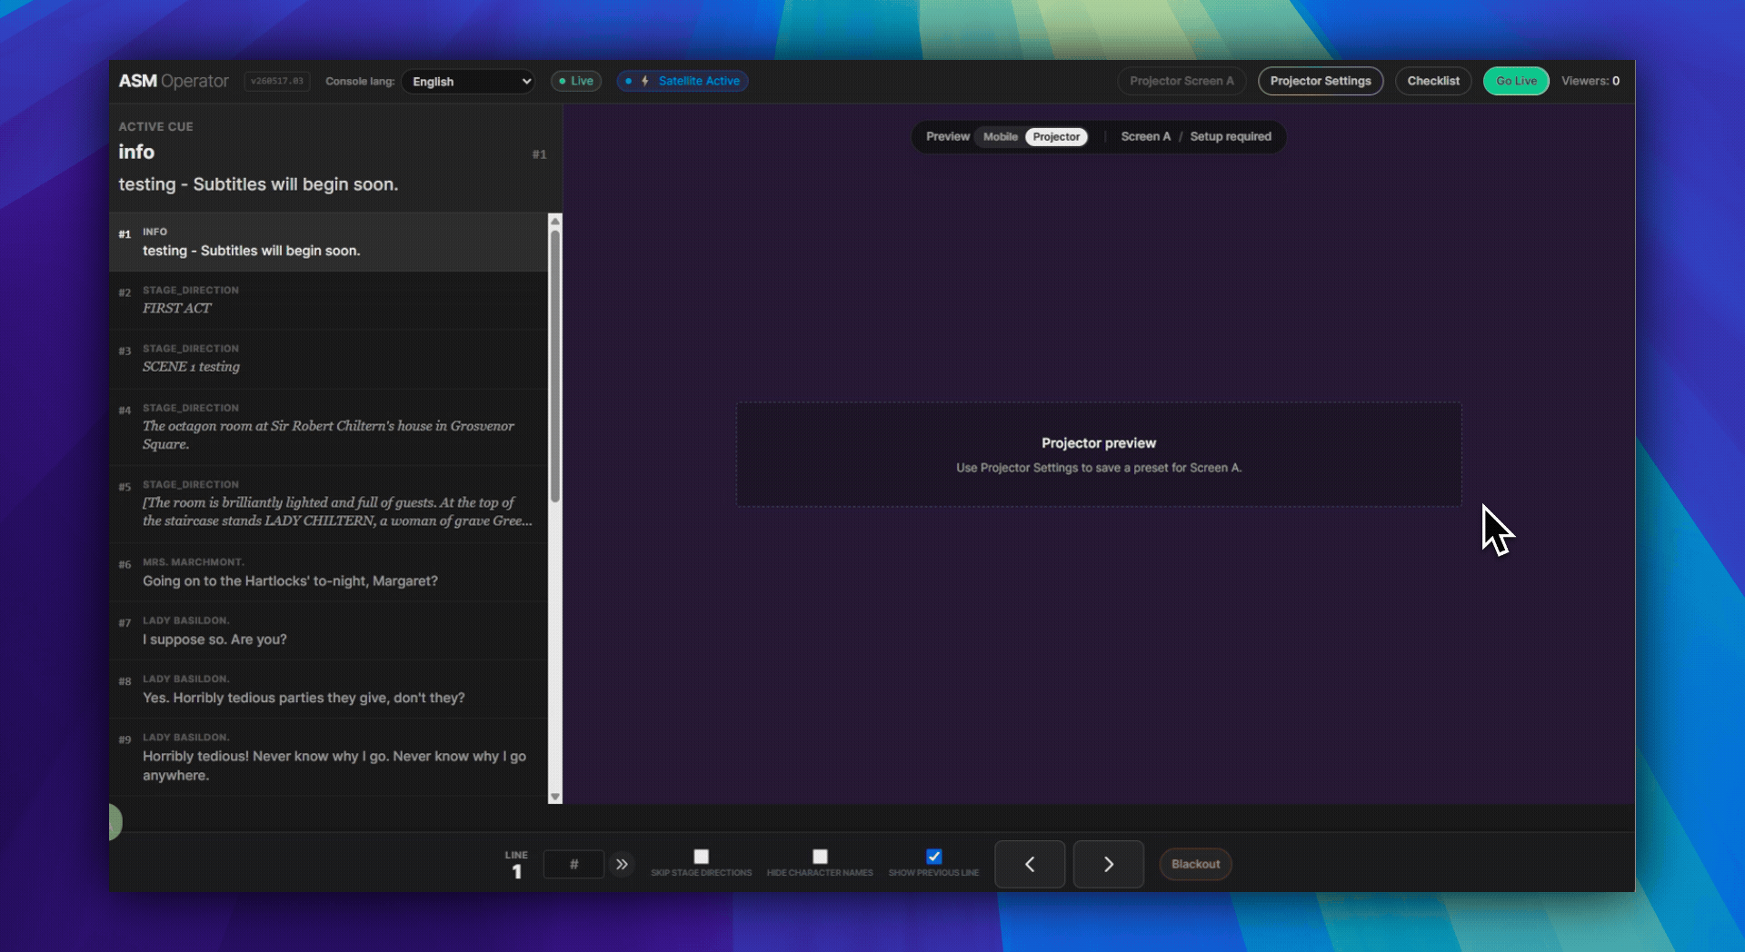Viewport: 1745px width, 952px height.
Task: Go to previous cue with left arrow
Action: (1030, 864)
